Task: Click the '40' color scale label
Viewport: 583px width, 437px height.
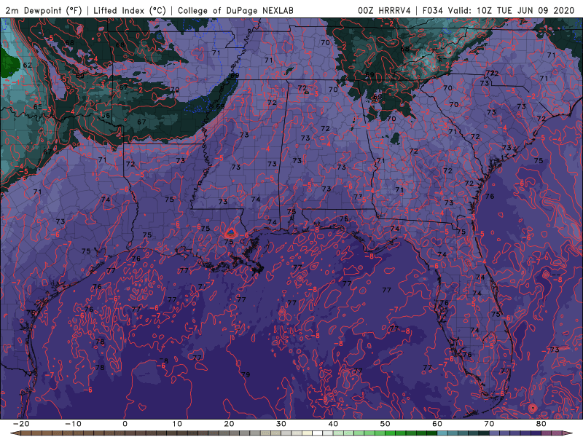Action: [333, 424]
